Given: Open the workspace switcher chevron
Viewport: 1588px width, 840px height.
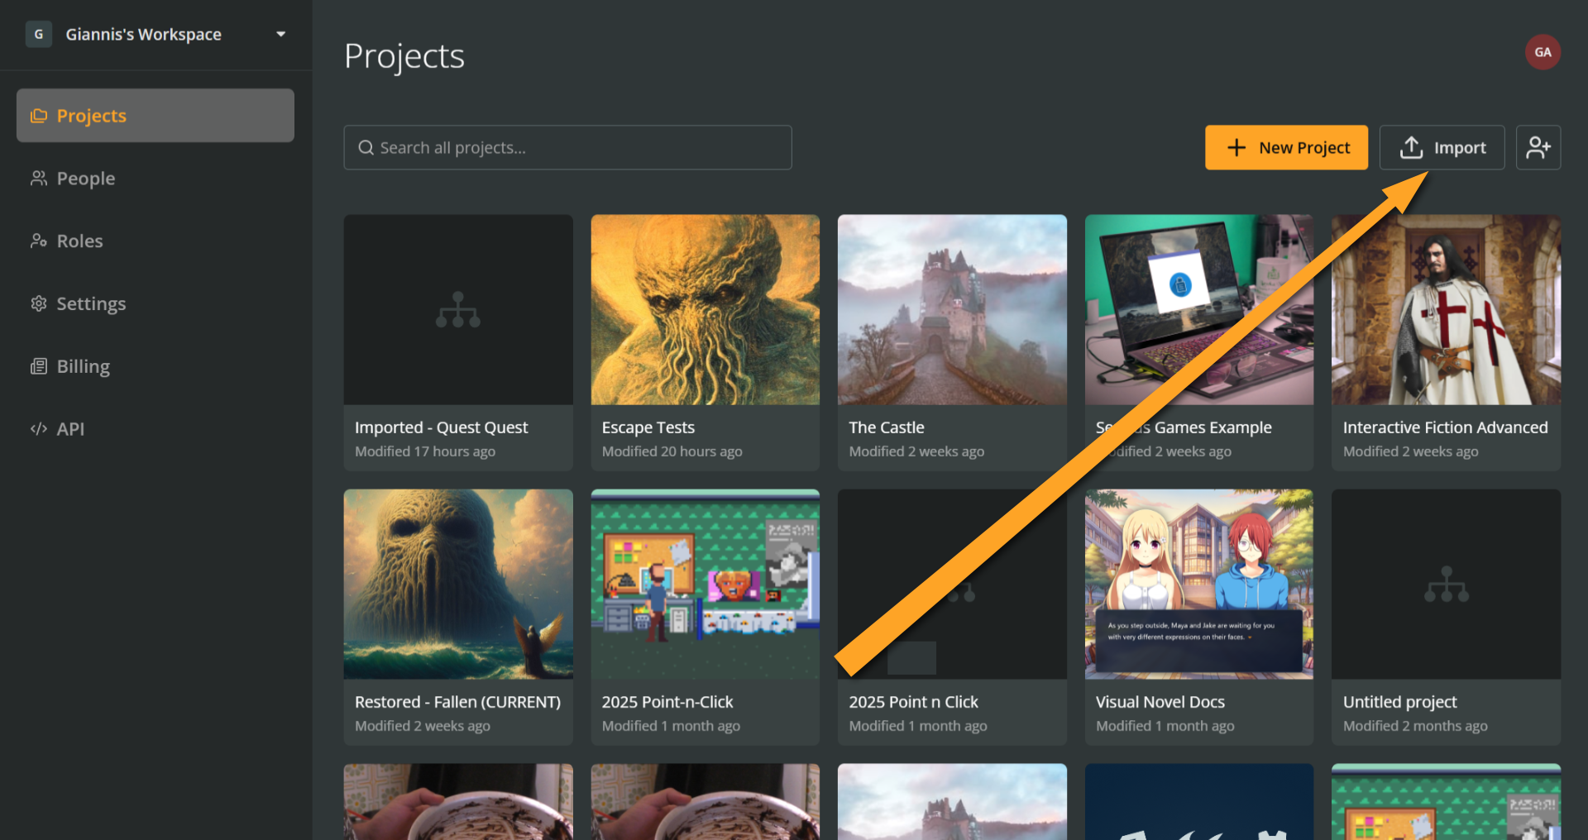Looking at the screenshot, I should (280, 34).
